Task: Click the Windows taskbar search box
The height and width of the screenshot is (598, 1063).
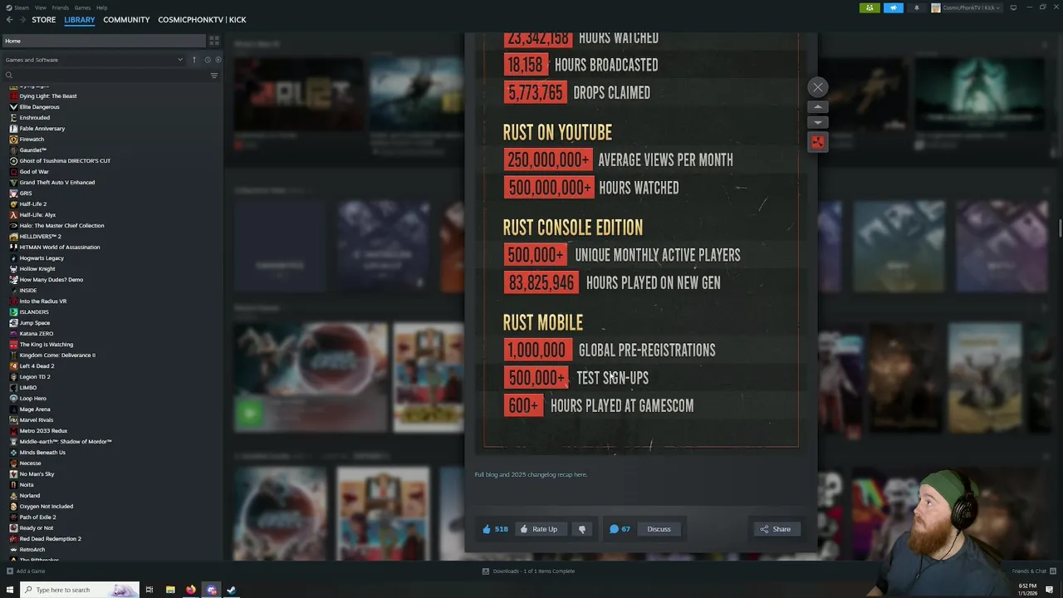Action: (80, 590)
